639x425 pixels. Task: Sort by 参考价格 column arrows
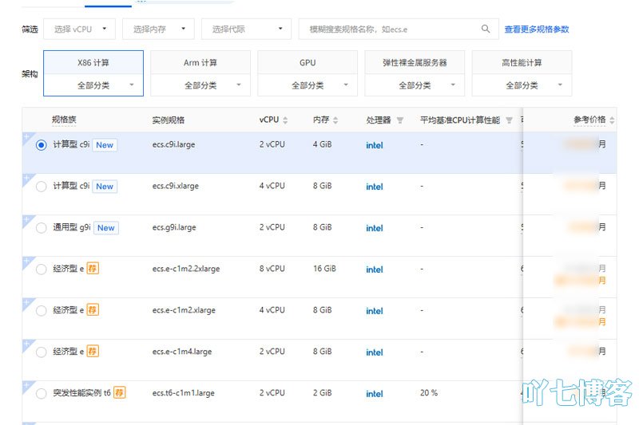tap(612, 120)
